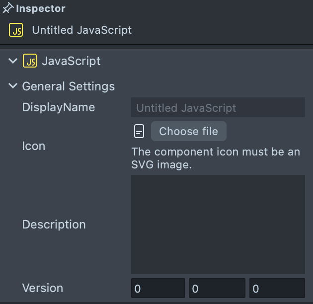Select the Inspector panel title
This screenshot has width=313, height=304.
[x=41, y=8]
